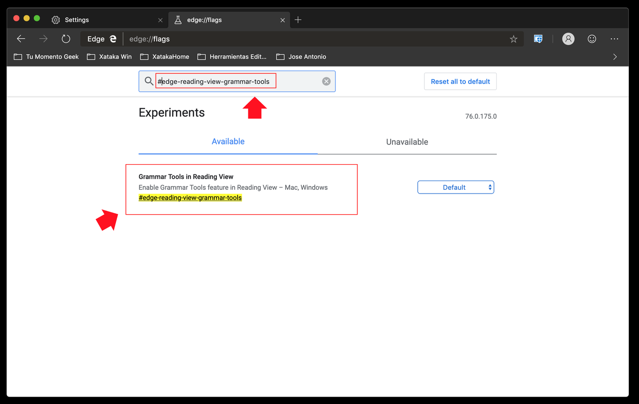Click the version number 76.0.175.0
Viewport: 639px width, 404px height.
coord(481,116)
